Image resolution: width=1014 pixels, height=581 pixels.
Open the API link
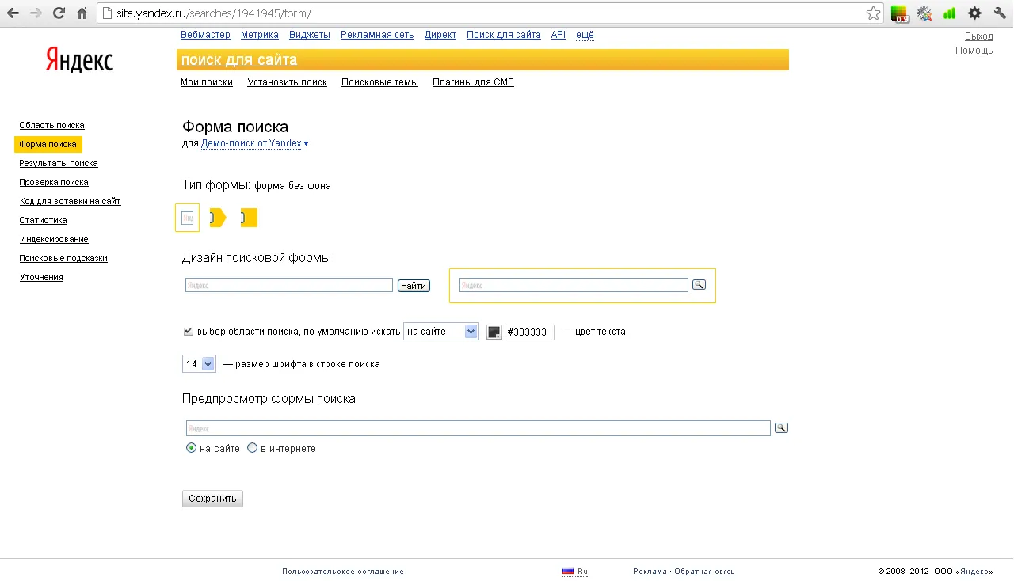pos(558,35)
